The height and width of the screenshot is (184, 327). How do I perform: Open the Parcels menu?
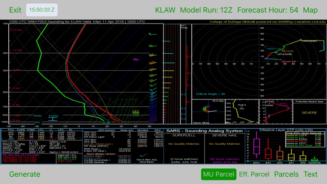coord(286,174)
